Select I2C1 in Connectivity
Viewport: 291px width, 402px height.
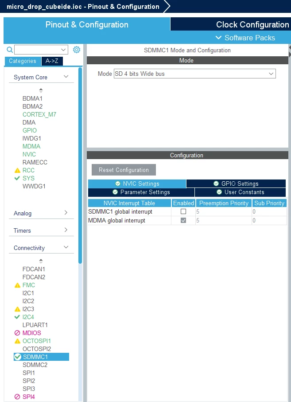pyautogui.click(x=28, y=293)
